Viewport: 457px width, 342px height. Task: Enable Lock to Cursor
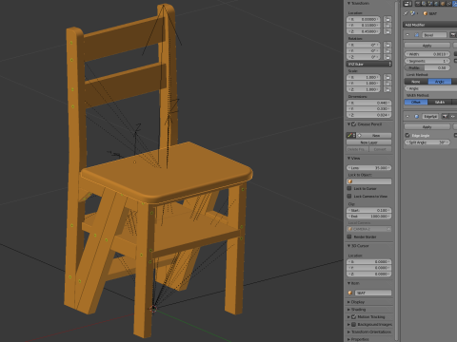[349, 189]
